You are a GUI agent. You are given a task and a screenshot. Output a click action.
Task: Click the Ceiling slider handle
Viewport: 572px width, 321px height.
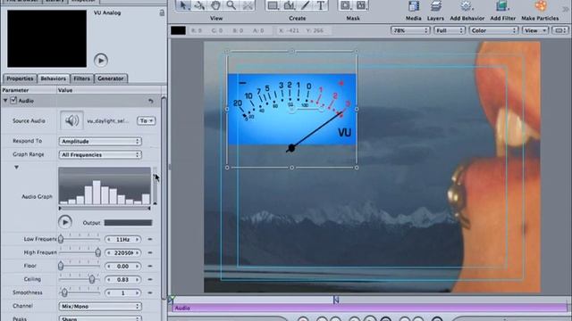coord(92,279)
